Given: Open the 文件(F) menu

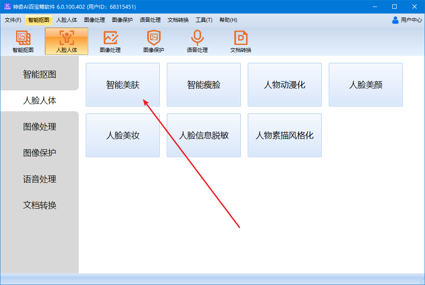Looking at the screenshot, I should (13, 20).
